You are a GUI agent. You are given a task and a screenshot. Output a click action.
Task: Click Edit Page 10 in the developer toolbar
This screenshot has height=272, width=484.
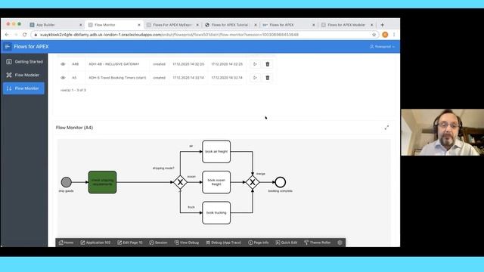pos(129,243)
